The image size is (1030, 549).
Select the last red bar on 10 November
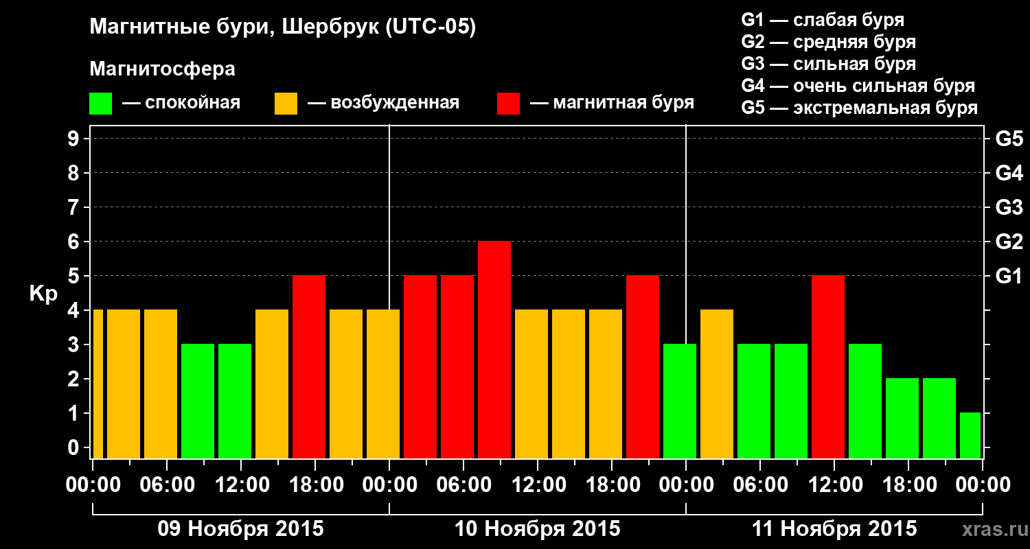point(643,367)
